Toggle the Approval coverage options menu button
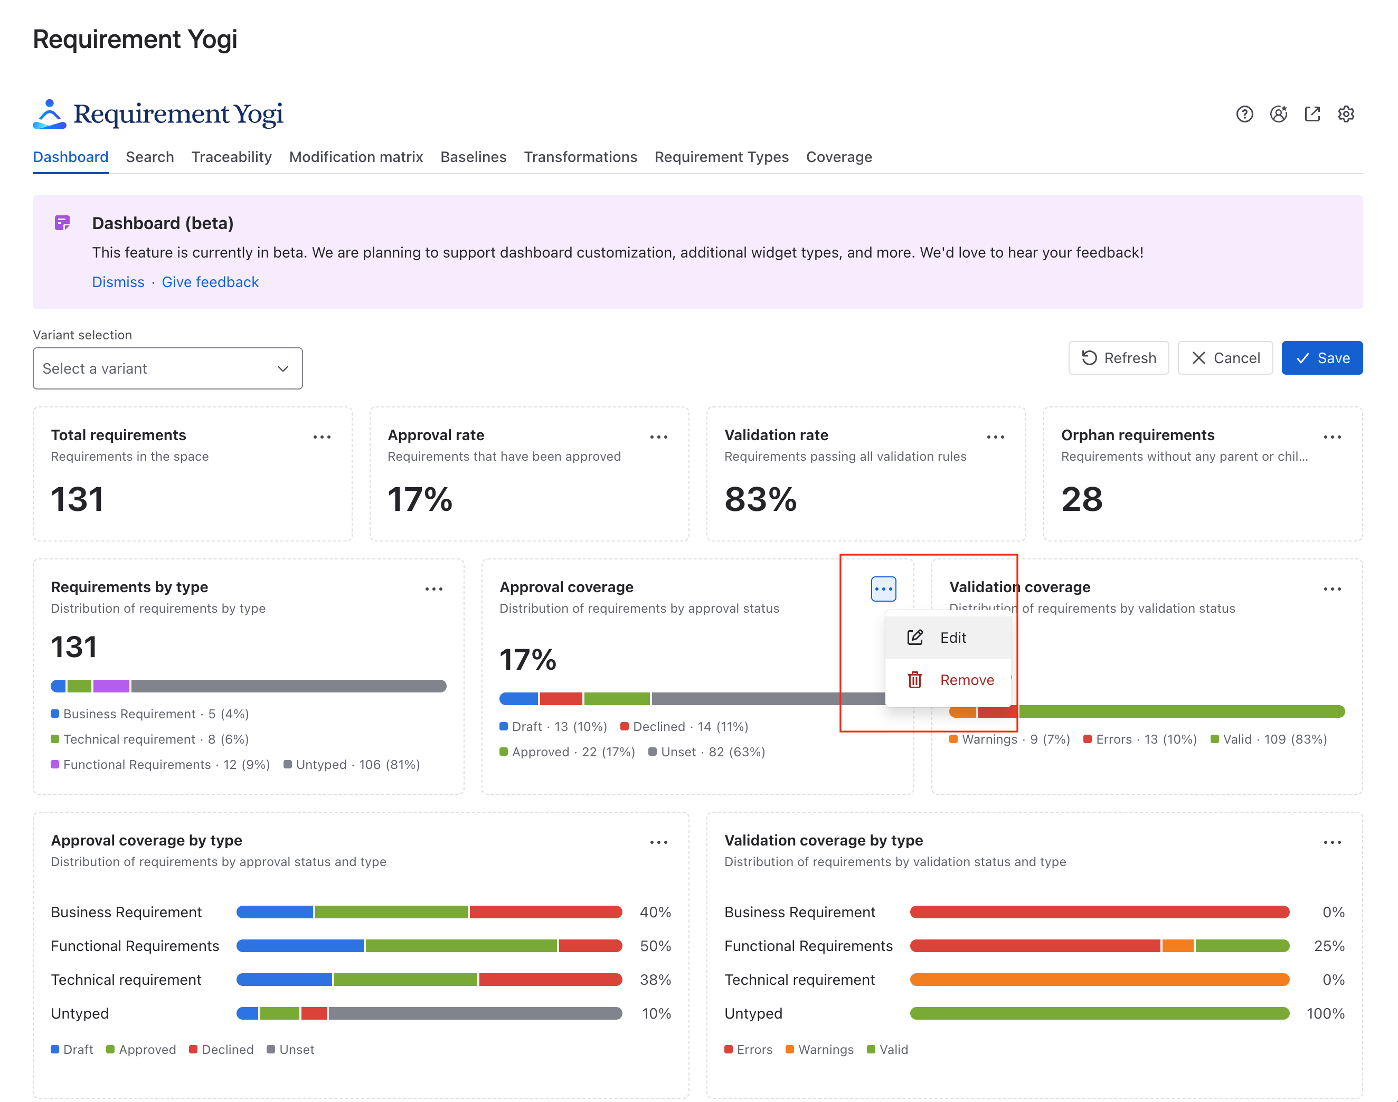The image size is (1398, 1102). click(x=884, y=589)
